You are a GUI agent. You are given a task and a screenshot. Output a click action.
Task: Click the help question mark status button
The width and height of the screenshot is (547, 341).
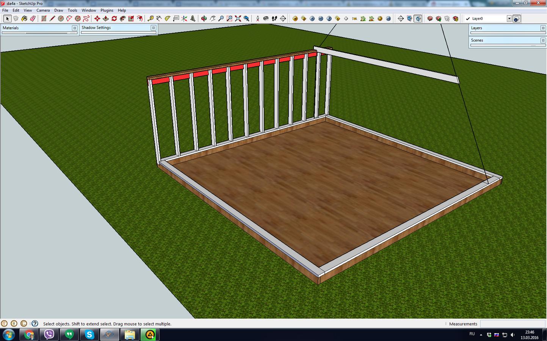pos(35,324)
